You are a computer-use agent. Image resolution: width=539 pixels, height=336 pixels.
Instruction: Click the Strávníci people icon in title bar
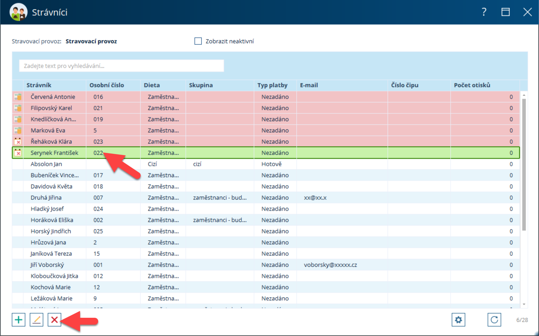click(18, 12)
